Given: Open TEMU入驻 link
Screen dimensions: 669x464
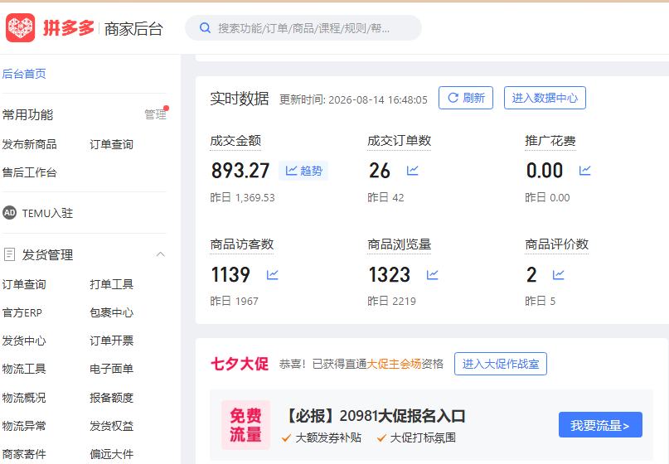Looking at the screenshot, I should 47,213.
